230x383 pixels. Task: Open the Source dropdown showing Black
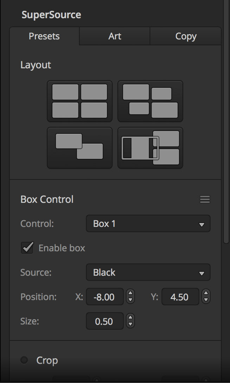[148, 272]
